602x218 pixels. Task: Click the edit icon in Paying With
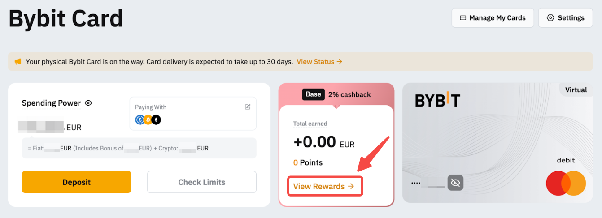click(248, 107)
